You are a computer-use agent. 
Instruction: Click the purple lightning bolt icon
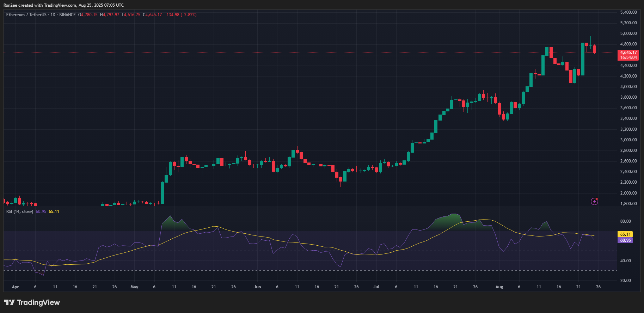coord(594,201)
